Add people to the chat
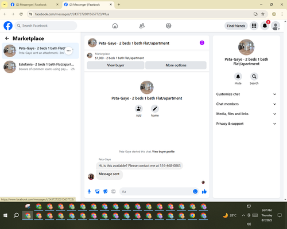Screen dimensions: 287x229 (138, 109)
